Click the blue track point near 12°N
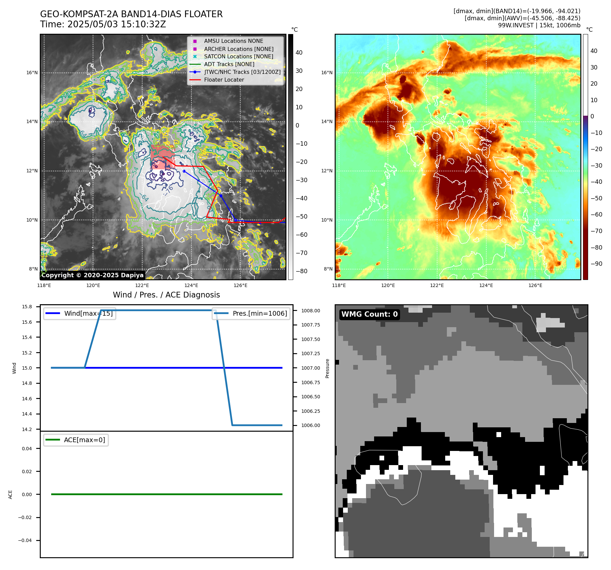This screenshot has height=570, width=611. [184, 171]
